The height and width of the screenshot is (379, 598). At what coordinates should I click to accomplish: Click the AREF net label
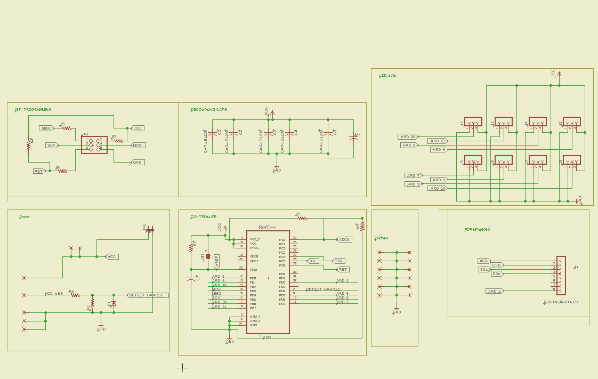pyautogui.click(x=216, y=262)
